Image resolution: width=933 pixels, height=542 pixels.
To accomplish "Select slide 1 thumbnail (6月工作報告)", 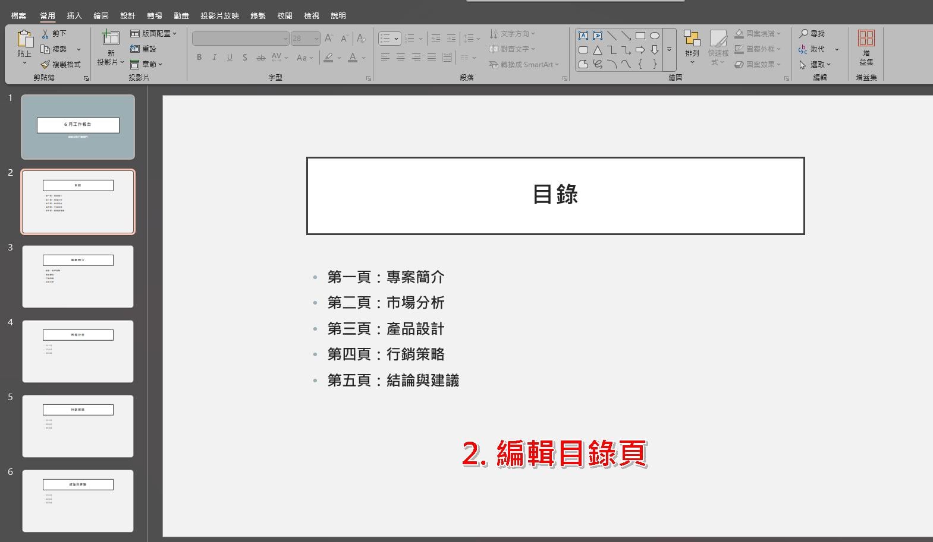I will pyautogui.click(x=78, y=127).
